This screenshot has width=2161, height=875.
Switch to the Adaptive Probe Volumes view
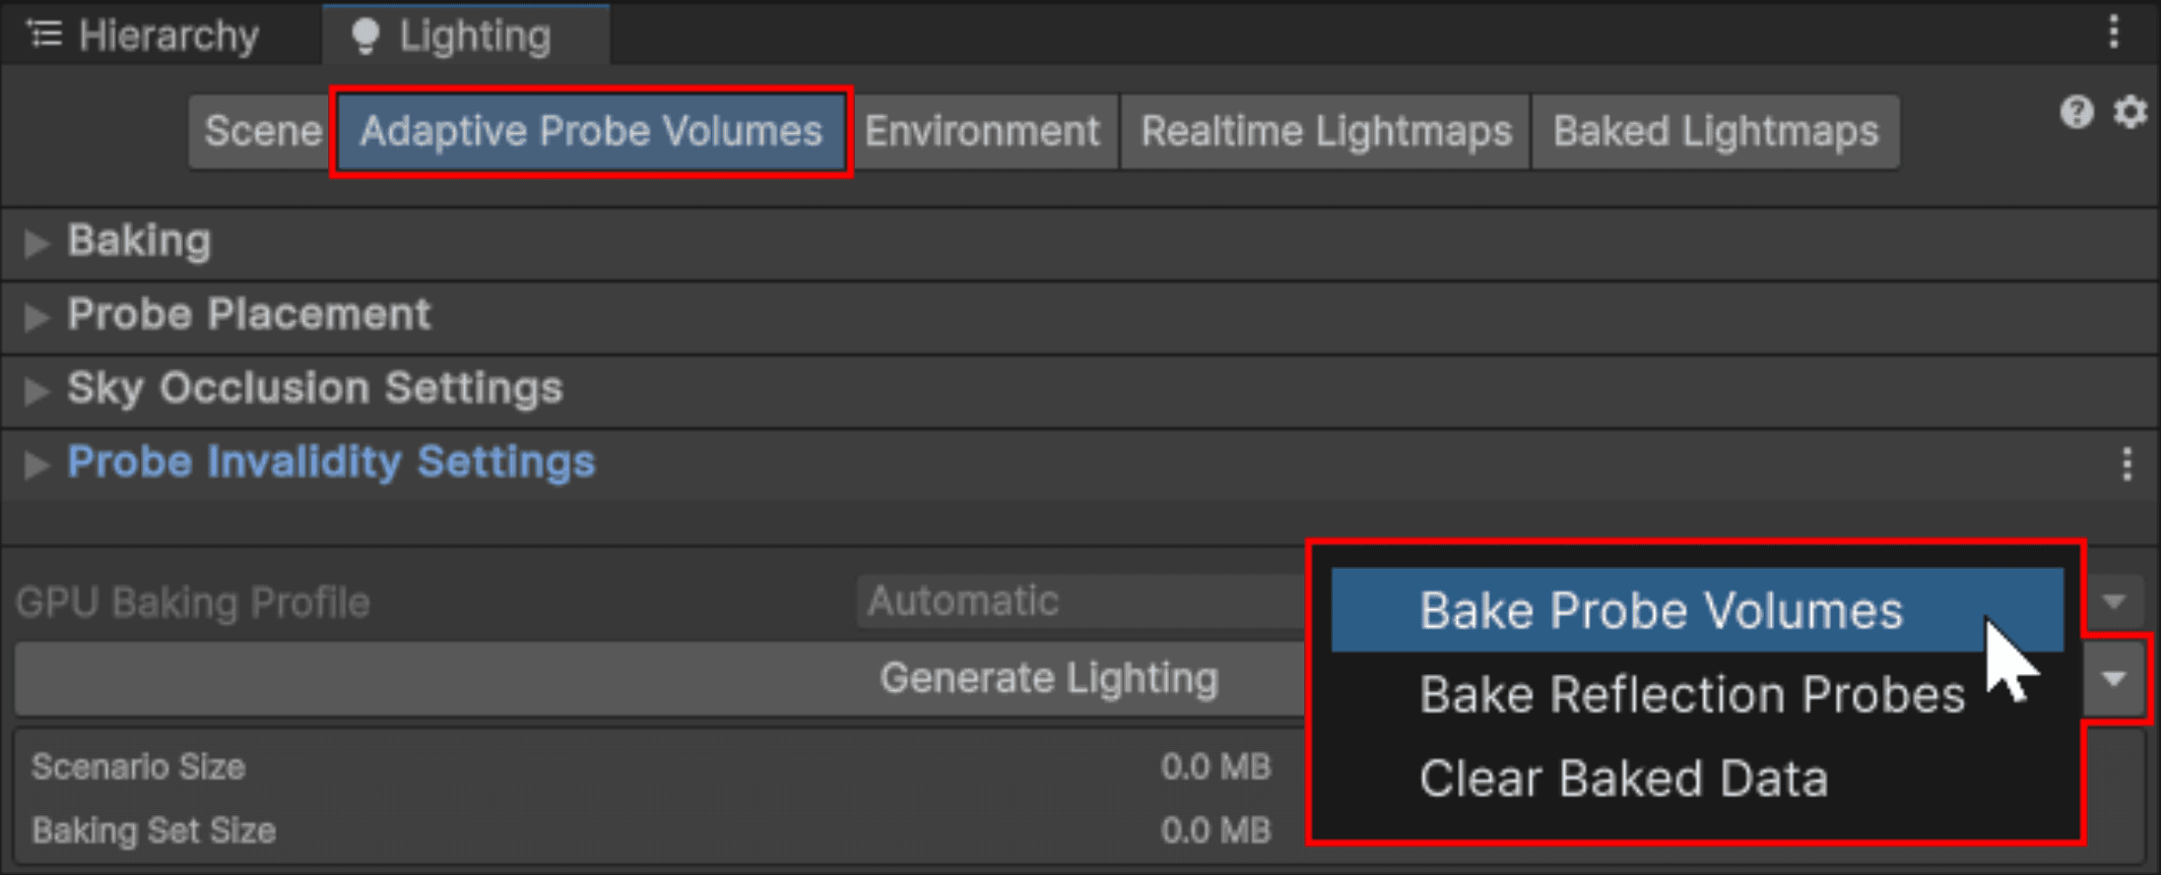tap(590, 131)
